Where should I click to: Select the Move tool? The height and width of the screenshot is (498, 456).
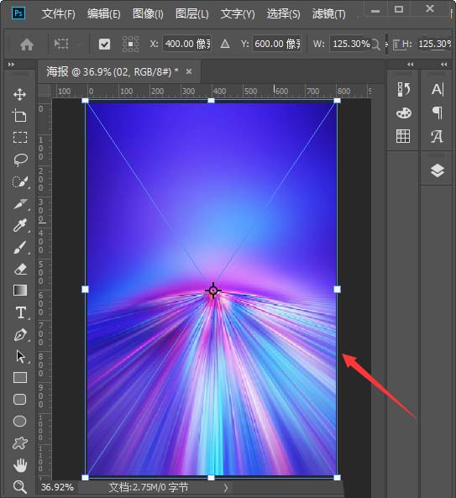pyautogui.click(x=19, y=95)
